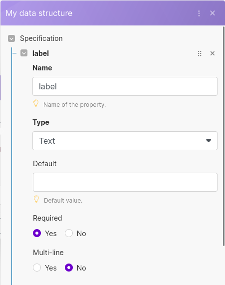
Task: Select Yes for Multi-line
Action: (x=37, y=268)
